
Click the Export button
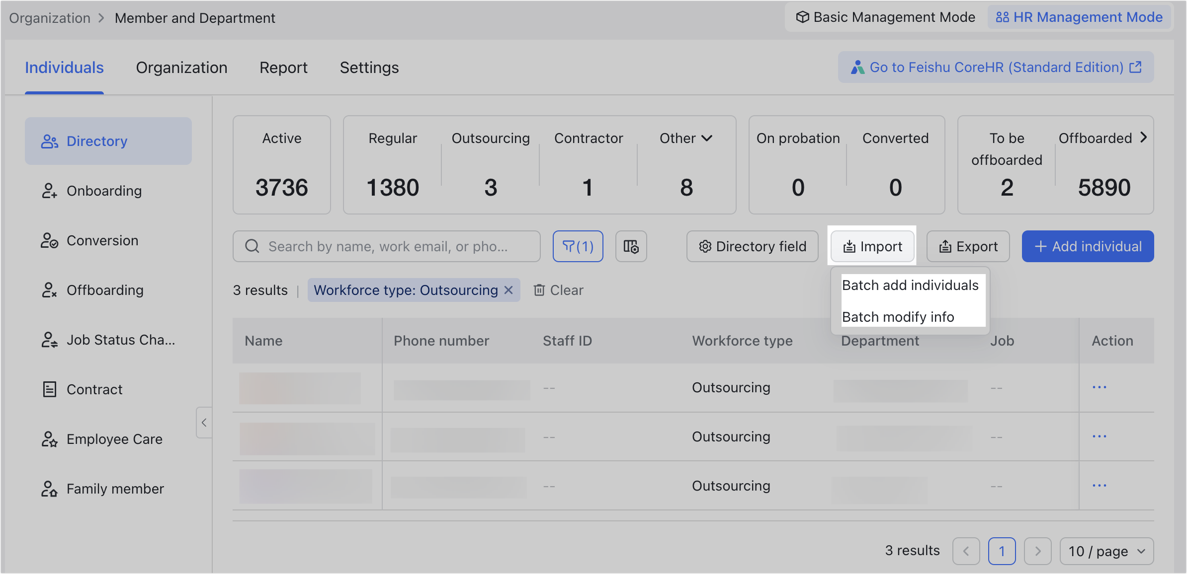968,246
